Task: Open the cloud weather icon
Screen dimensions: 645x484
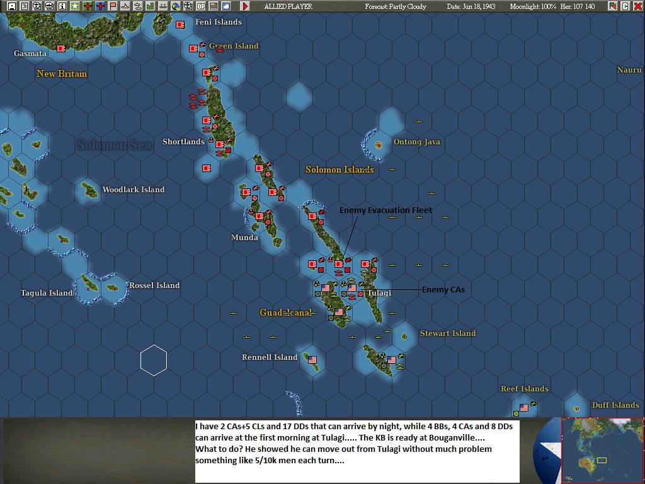Action: (x=226, y=6)
